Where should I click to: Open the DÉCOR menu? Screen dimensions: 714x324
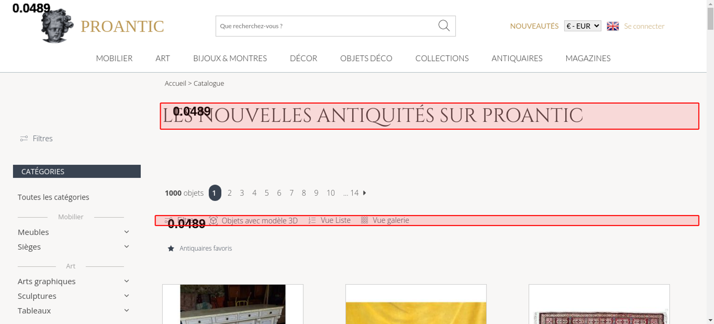click(303, 58)
